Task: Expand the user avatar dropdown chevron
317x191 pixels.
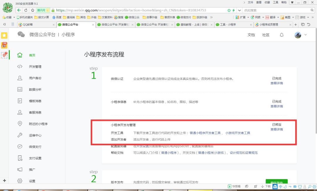Action: tap(306, 35)
